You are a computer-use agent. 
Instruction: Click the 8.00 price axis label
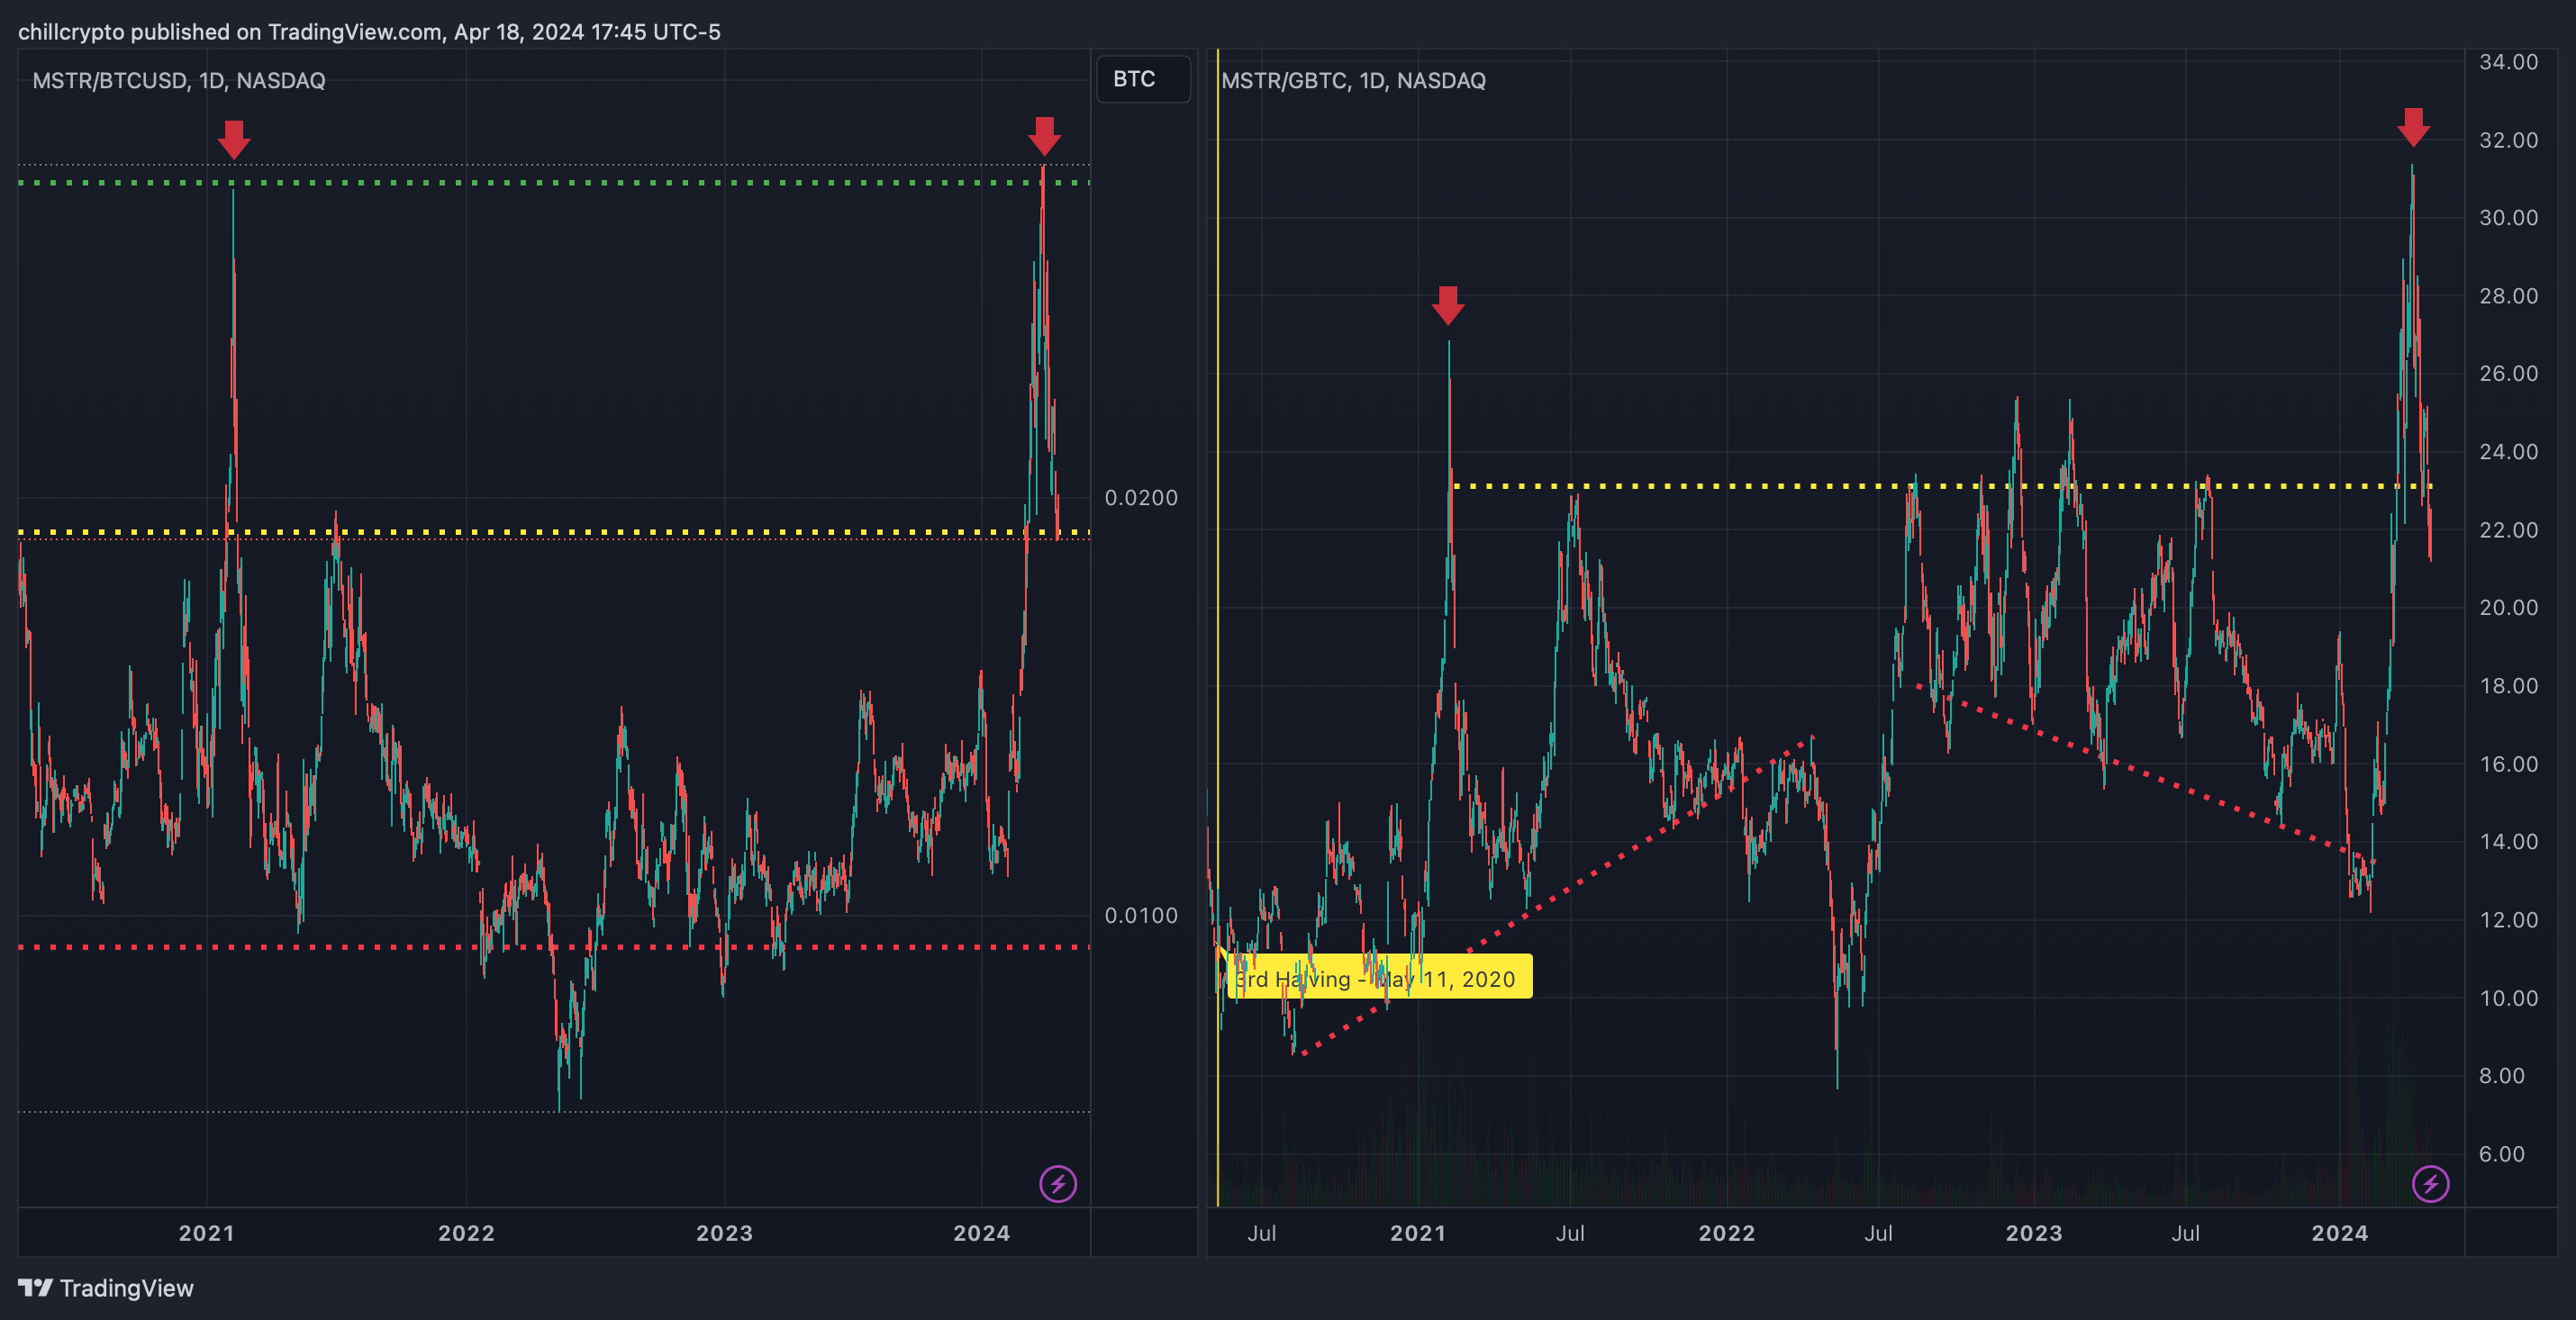click(2501, 1076)
